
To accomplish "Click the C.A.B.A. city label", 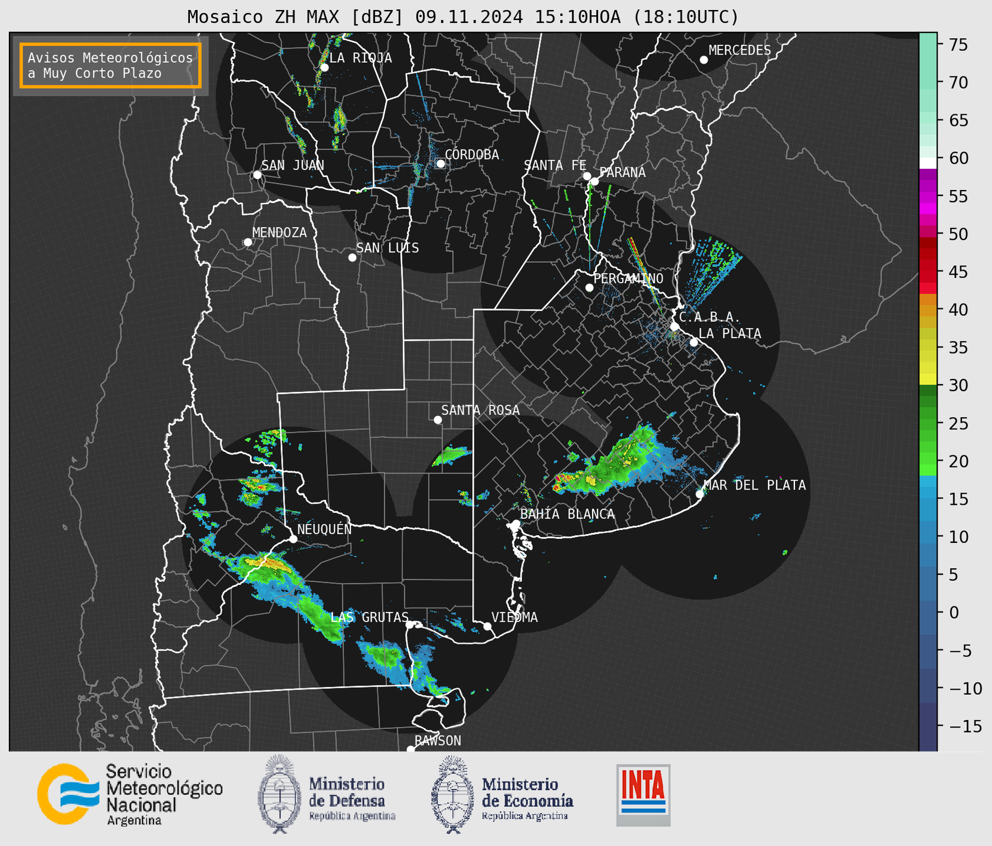I will coord(710,317).
